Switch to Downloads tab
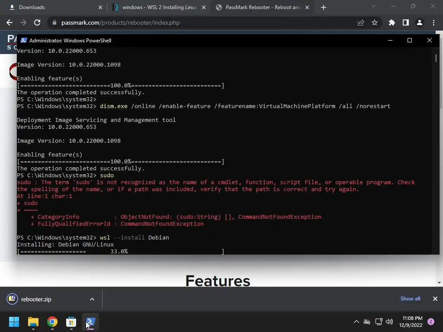 pyautogui.click(x=54, y=7)
